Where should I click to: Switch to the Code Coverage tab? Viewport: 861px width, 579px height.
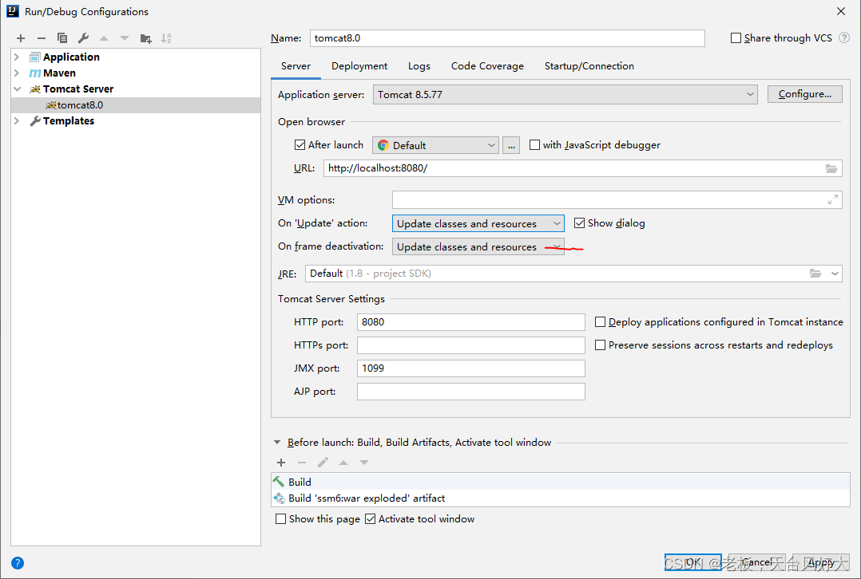click(x=487, y=65)
